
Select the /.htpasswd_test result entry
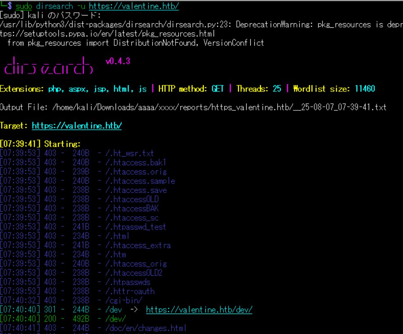tap(136, 227)
